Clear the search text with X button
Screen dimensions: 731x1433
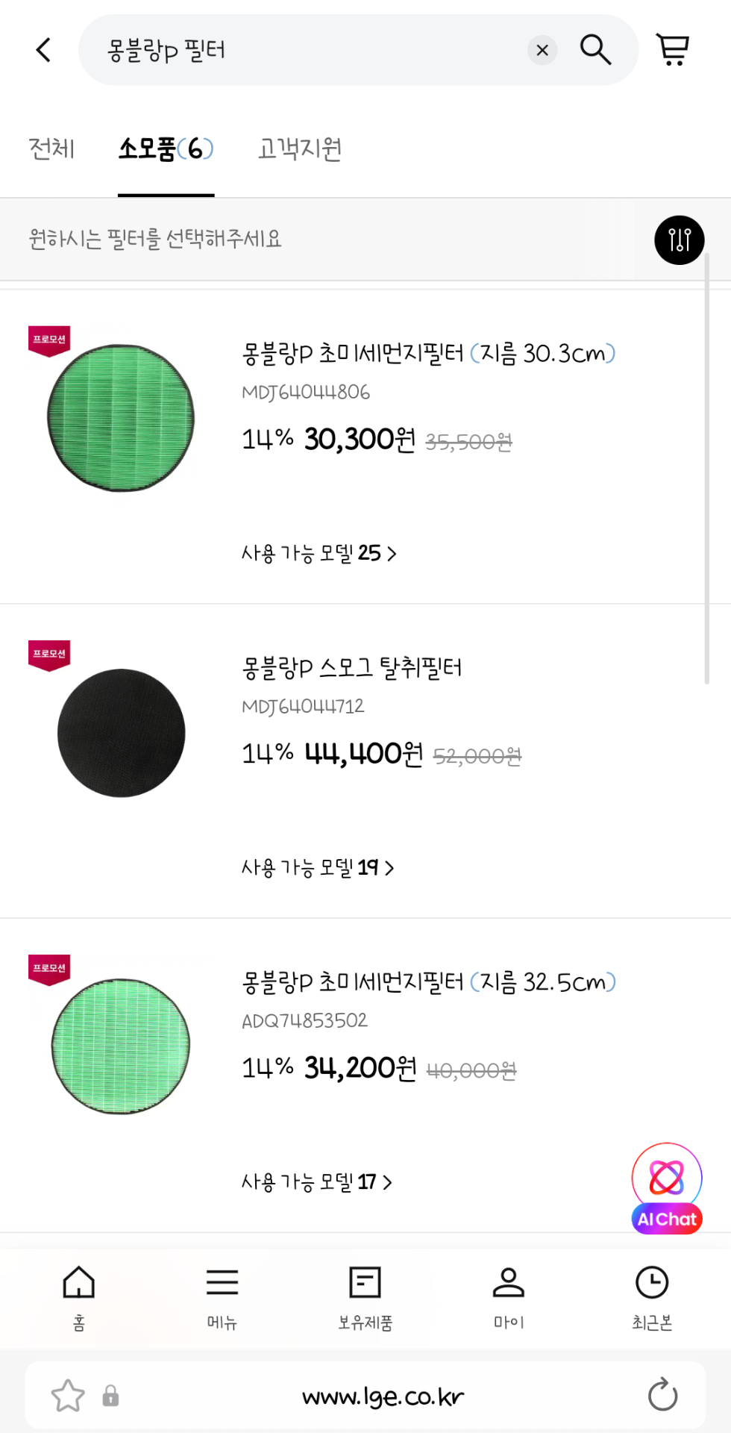pyautogui.click(x=542, y=50)
